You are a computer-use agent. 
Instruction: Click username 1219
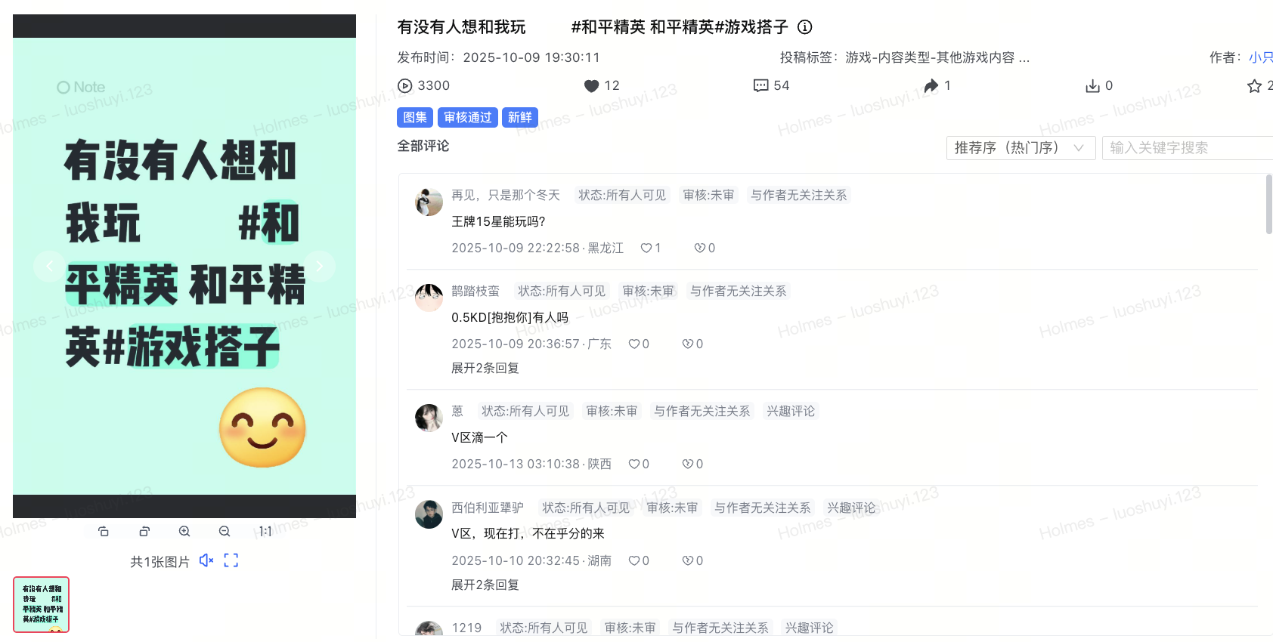click(466, 628)
